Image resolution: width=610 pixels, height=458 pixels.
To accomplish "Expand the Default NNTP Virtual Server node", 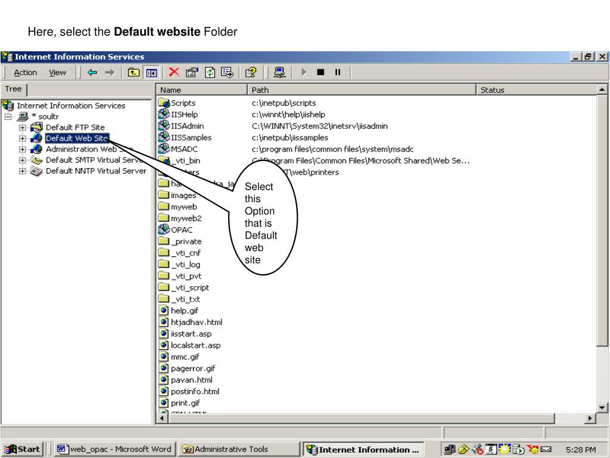I will pos(23,171).
